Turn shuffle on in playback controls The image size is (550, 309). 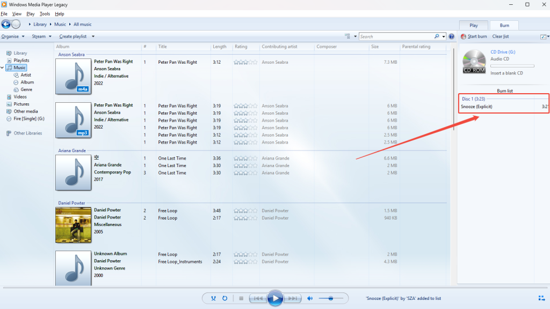213,298
